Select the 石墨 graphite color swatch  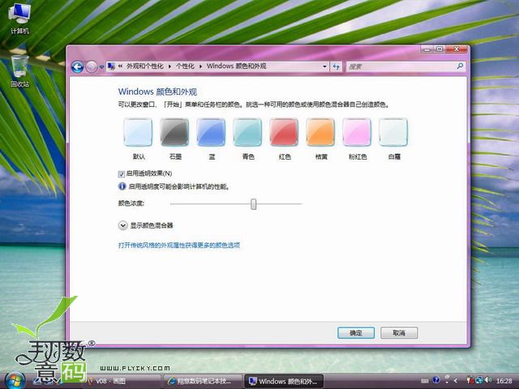tap(174, 132)
